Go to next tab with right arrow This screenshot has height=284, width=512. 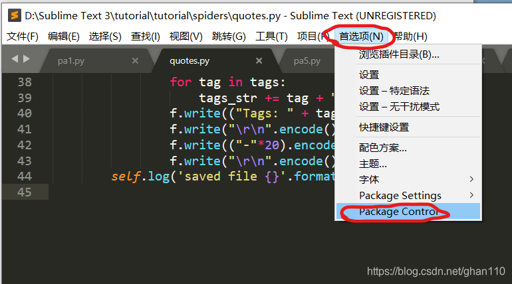coord(27,59)
